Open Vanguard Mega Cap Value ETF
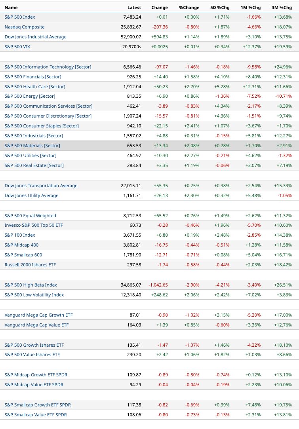The height and width of the screenshot is (429, 299). pos(36,325)
